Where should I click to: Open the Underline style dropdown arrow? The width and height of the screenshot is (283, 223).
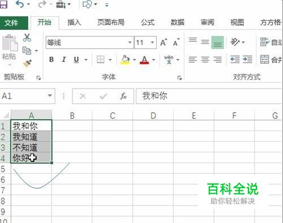click(x=86, y=60)
